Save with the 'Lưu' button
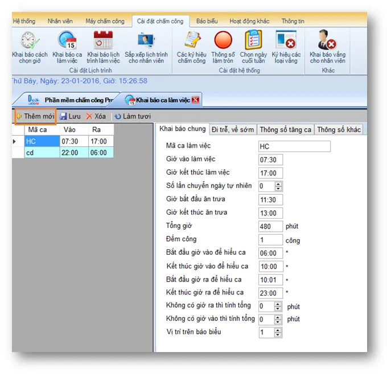 point(71,116)
